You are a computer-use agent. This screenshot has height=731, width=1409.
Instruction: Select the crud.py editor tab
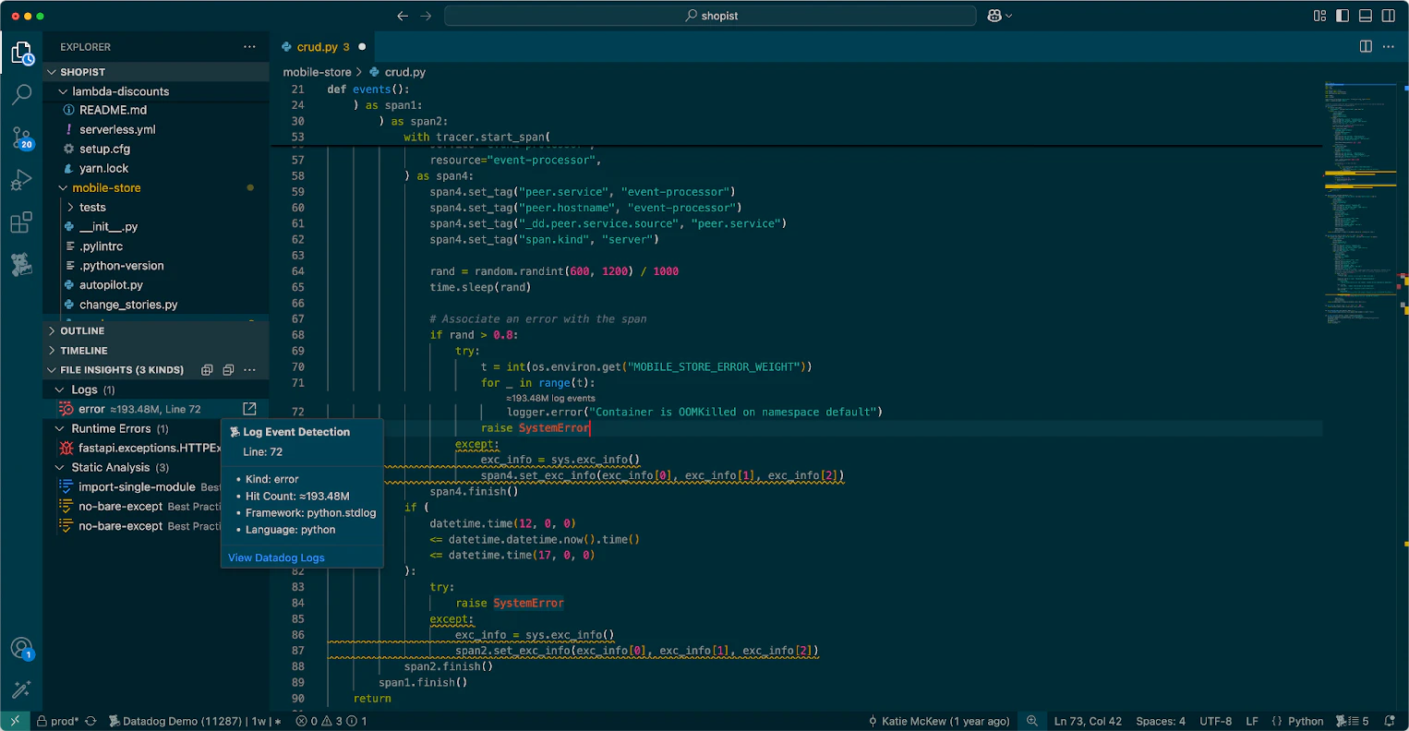pyautogui.click(x=317, y=47)
